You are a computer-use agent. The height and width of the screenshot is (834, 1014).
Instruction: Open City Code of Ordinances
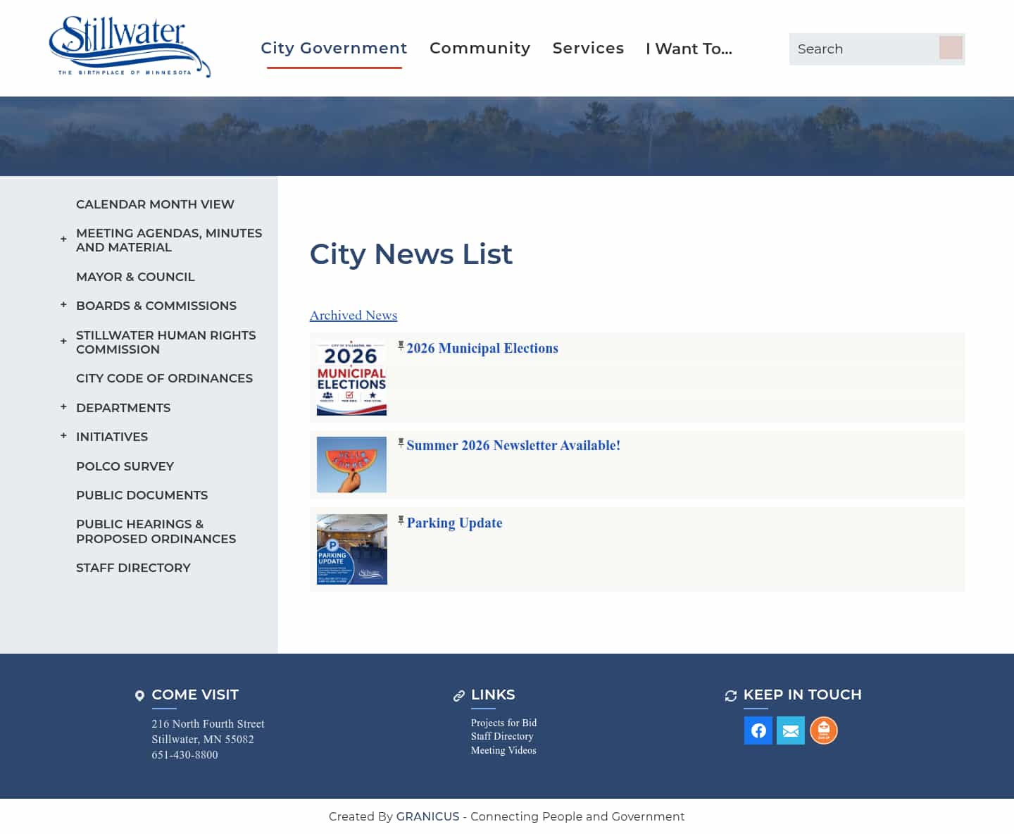click(164, 378)
